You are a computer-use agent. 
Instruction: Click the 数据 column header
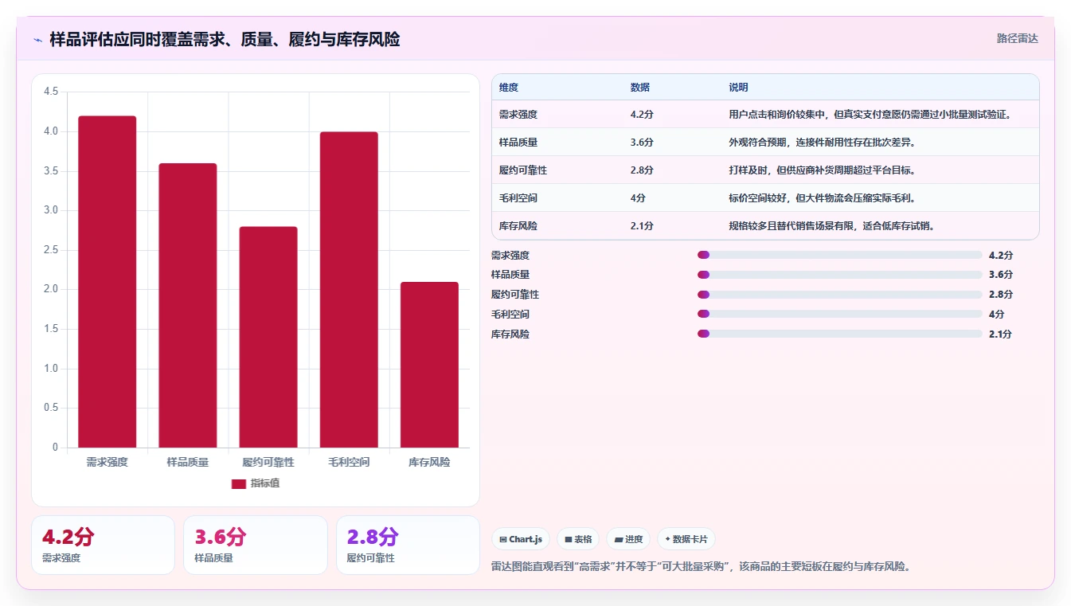pyautogui.click(x=640, y=88)
